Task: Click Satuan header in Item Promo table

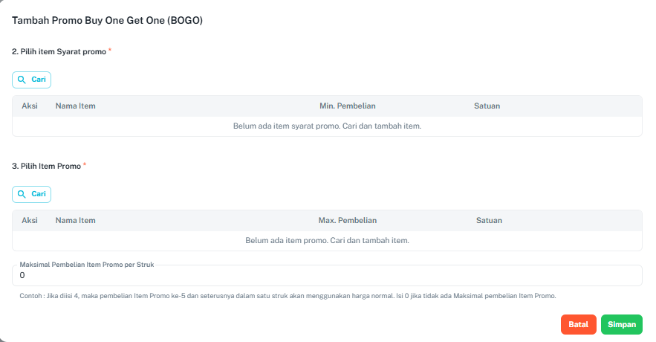Action: pyautogui.click(x=489, y=220)
